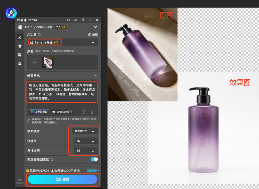Select uploaded bottle thumbnail numbered 1

click(x=48, y=62)
